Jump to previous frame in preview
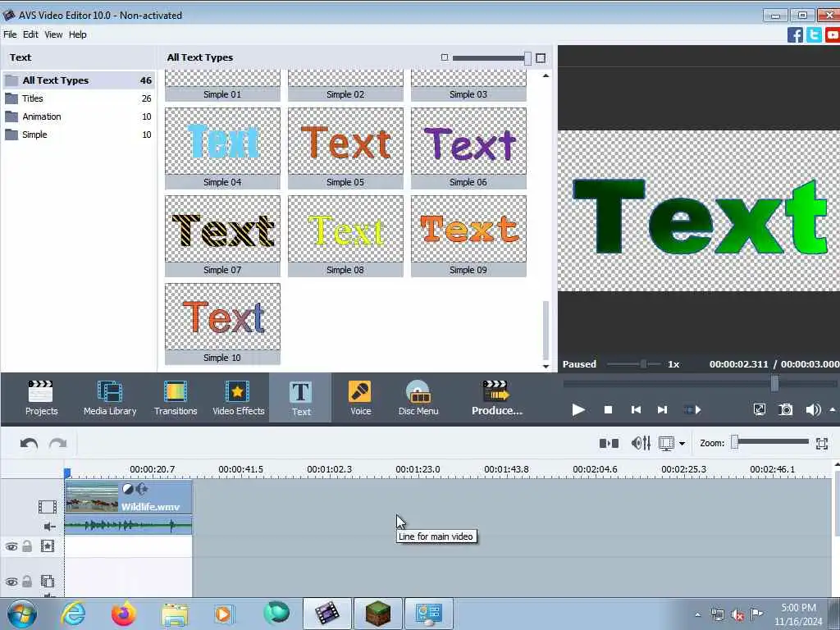The height and width of the screenshot is (630, 840). click(636, 410)
